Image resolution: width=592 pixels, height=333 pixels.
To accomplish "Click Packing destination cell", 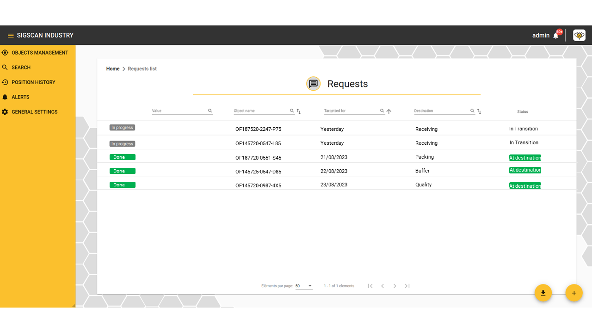I will [425, 157].
